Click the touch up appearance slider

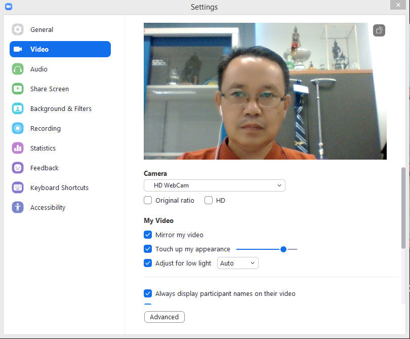pyautogui.click(x=266, y=249)
